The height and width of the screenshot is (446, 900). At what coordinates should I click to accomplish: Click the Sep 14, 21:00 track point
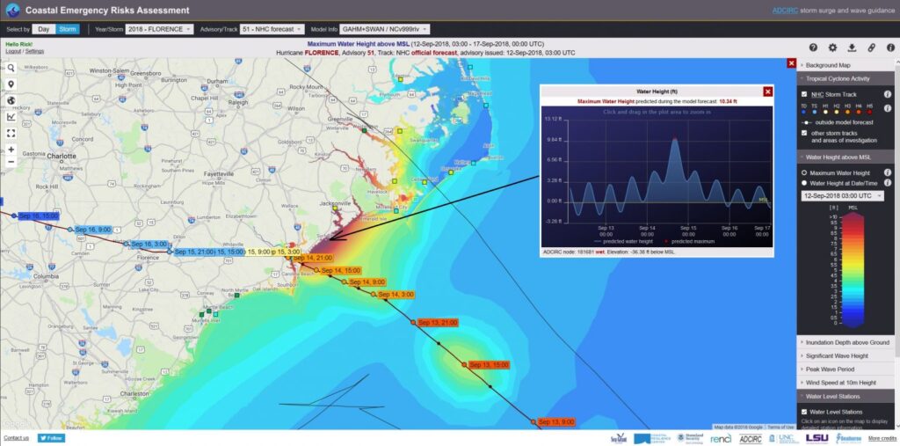[288, 258]
